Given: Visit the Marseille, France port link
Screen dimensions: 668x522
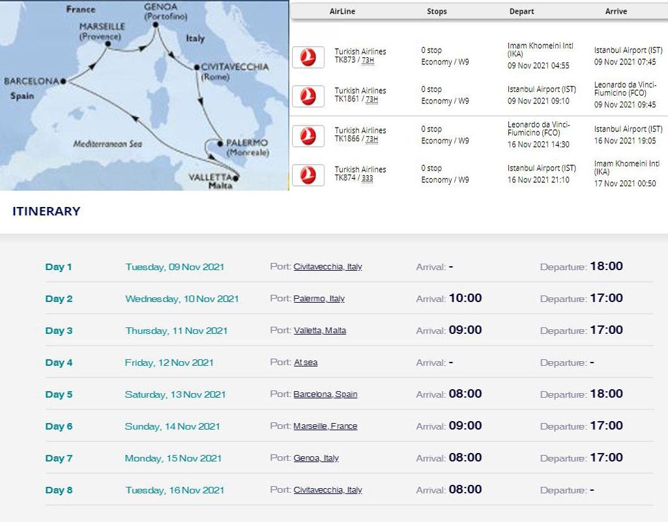Looking at the screenshot, I should point(325,426).
